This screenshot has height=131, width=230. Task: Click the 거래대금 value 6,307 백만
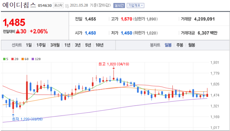tap(207, 33)
